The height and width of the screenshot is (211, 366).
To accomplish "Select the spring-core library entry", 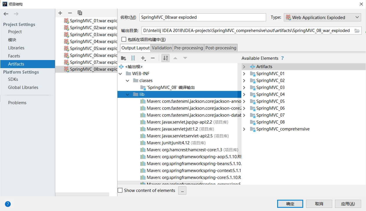I will (x=194, y=178).
